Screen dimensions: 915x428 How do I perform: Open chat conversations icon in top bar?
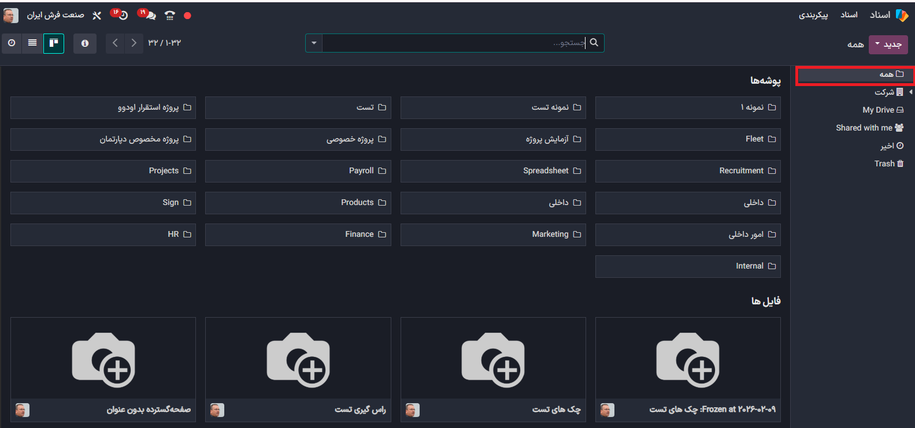149,15
